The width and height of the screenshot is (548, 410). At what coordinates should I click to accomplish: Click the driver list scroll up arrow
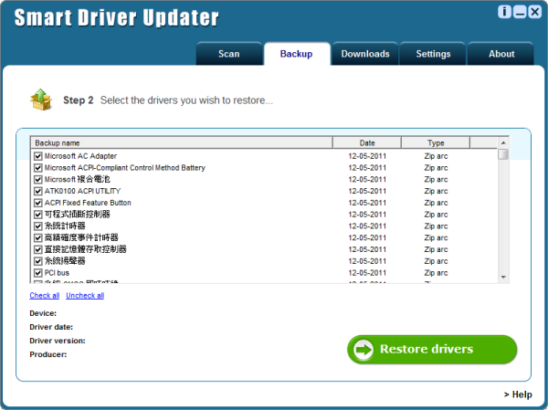tap(503, 142)
